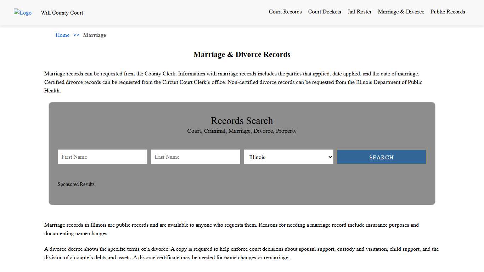484x272 pixels.
Task: Click inside the First Name field
Action: point(102,157)
